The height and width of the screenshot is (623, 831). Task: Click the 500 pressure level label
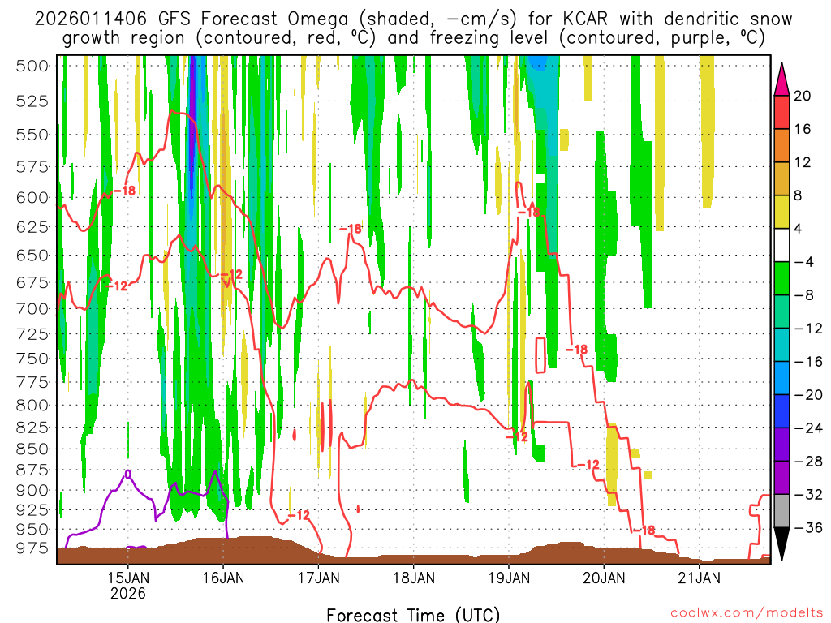coord(32,67)
